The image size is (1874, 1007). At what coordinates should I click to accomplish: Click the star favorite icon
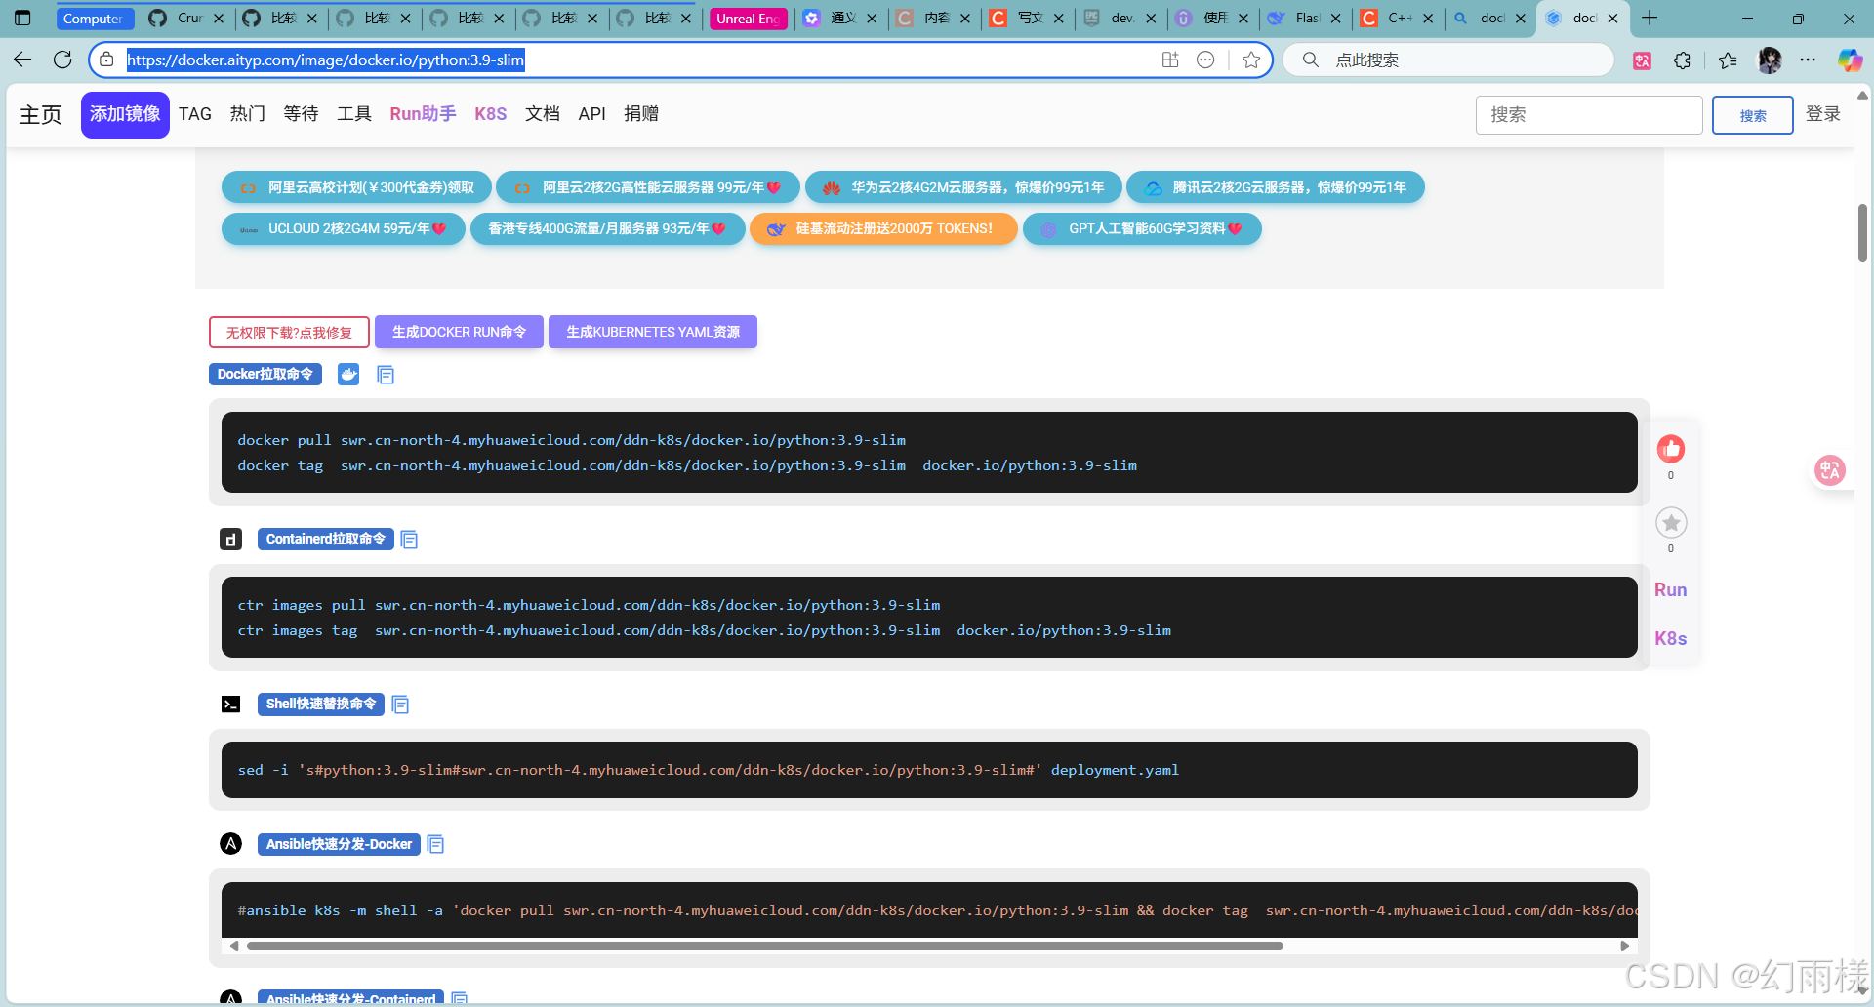click(1671, 523)
